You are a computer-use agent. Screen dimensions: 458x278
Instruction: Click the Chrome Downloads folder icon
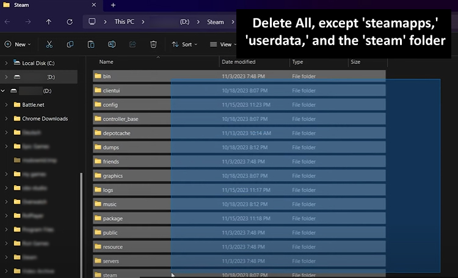(x=17, y=118)
